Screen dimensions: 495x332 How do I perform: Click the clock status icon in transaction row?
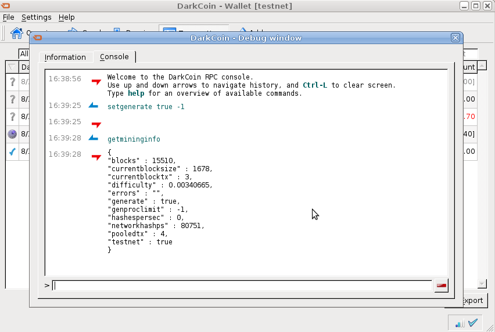[12, 134]
